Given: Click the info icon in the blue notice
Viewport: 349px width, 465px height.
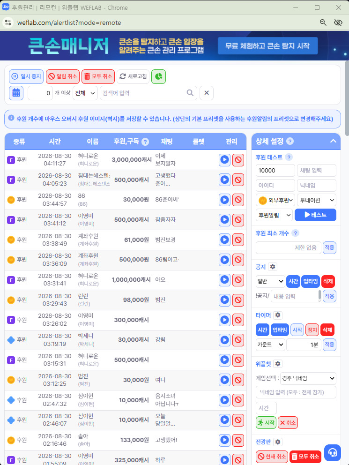Looking at the screenshot, I should click(11, 118).
